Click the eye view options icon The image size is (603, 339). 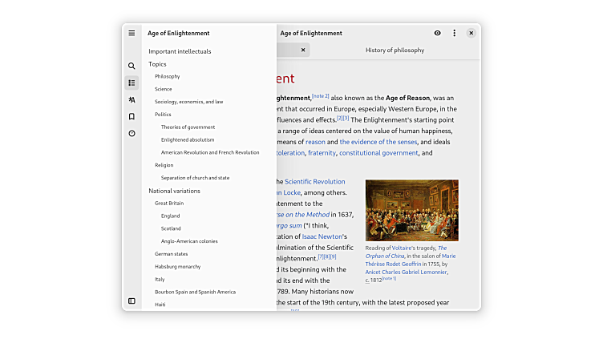click(x=437, y=33)
